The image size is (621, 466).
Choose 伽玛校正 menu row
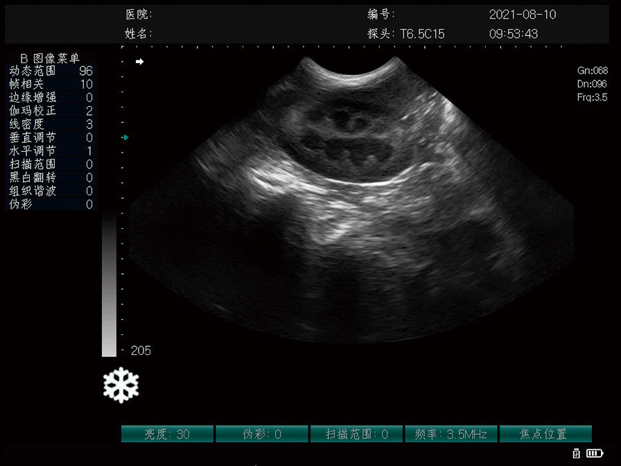pyautogui.click(x=51, y=110)
